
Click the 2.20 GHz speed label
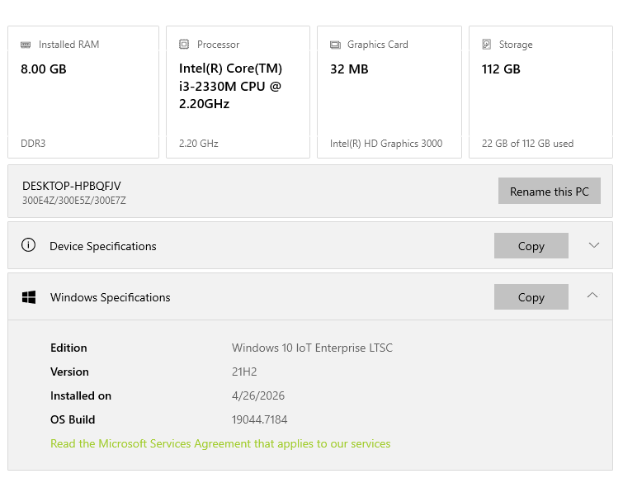tap(198, 144)
